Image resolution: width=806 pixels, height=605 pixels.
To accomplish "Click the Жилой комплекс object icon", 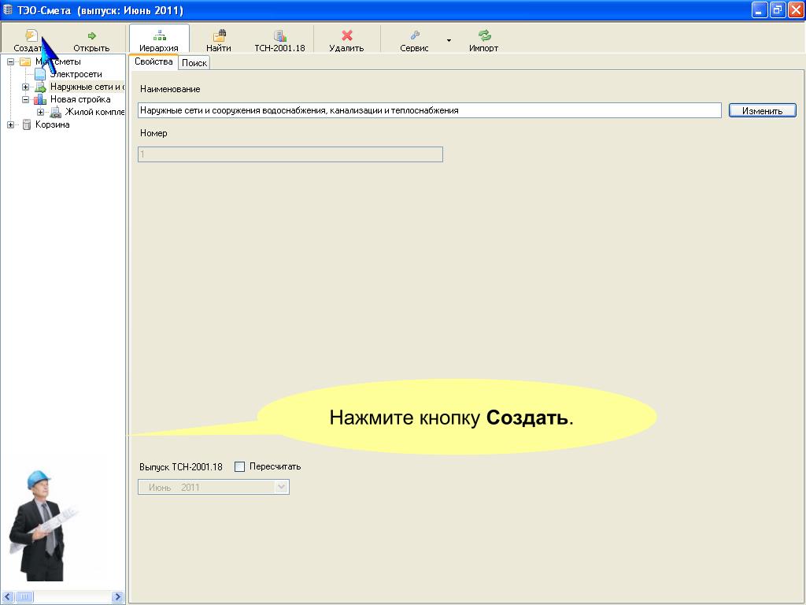I will tap(56, 112).
